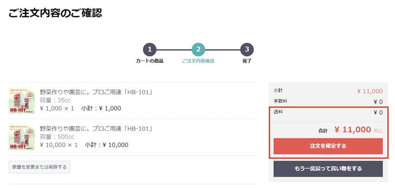Click the 合計 ¥ 11,000 total amount
Viewport: 395px width, 189px height.
(x=353, y=130)
